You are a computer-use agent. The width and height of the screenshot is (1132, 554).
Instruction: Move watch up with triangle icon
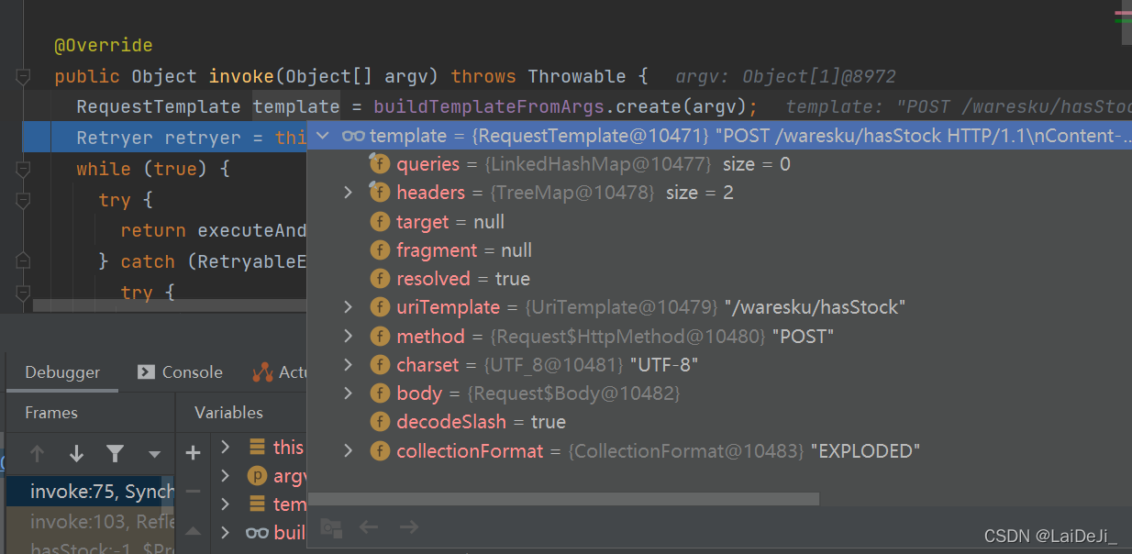click(193, 530)
